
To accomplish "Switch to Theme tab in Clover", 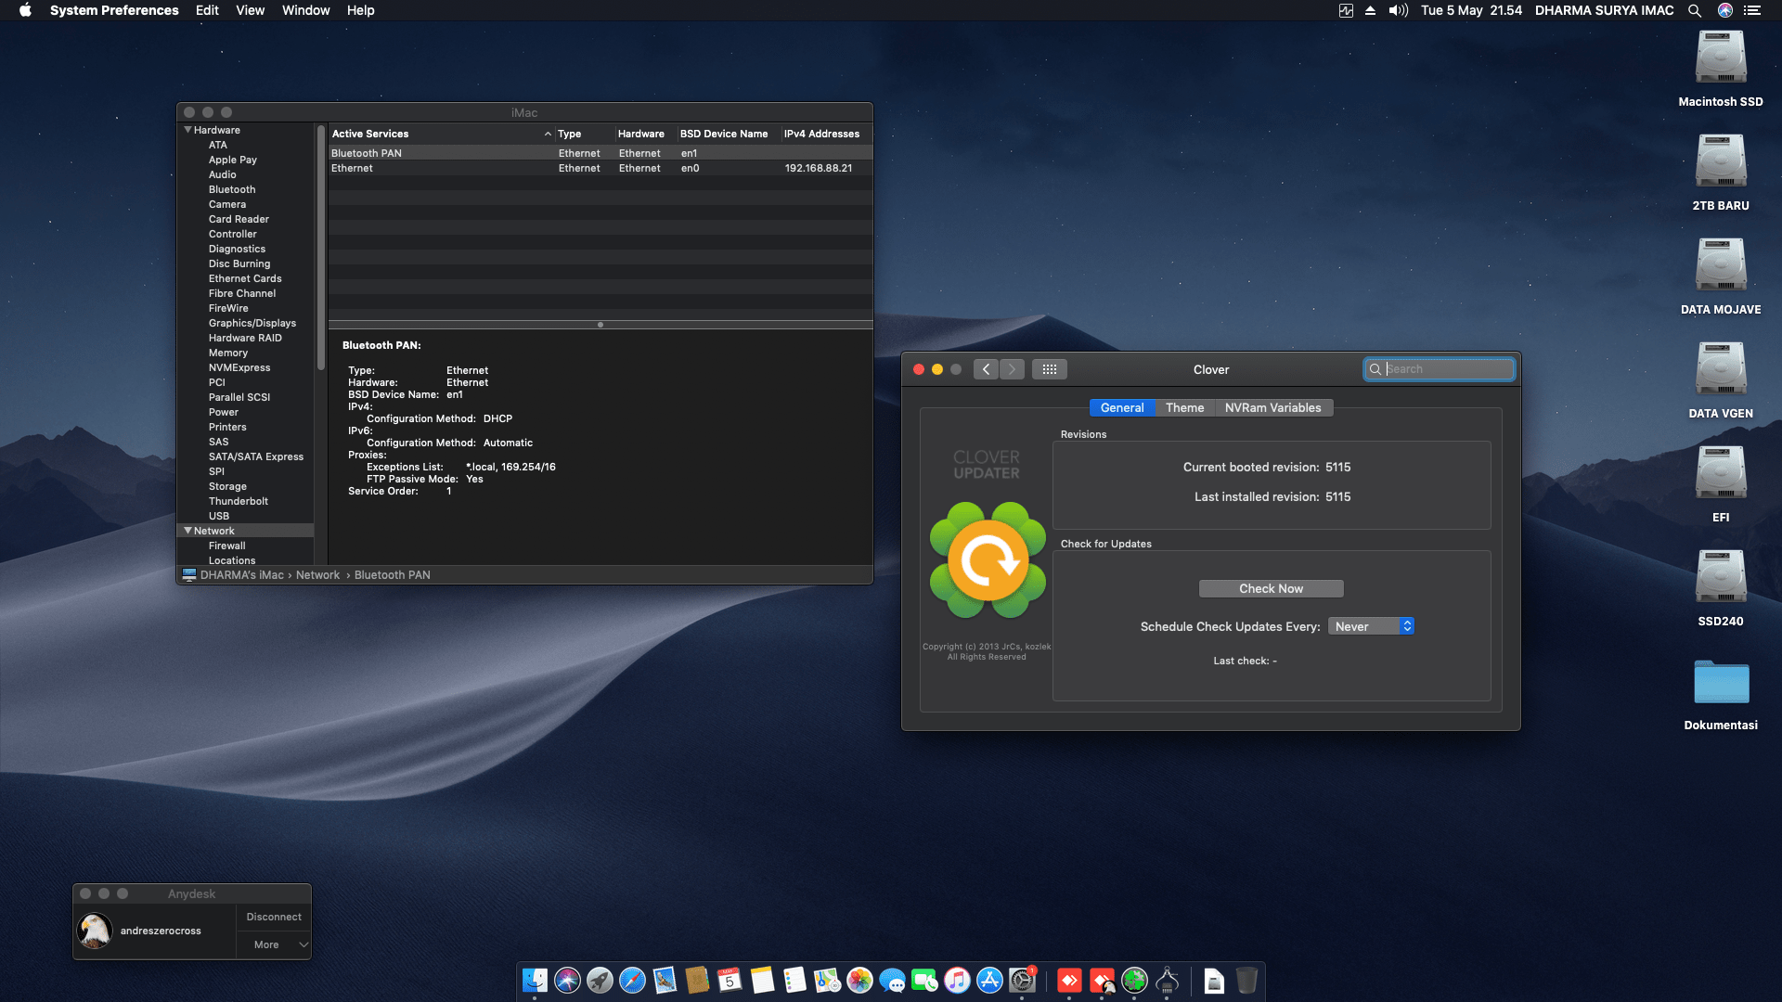I will pyautogui.click(x=1184, y=407).
